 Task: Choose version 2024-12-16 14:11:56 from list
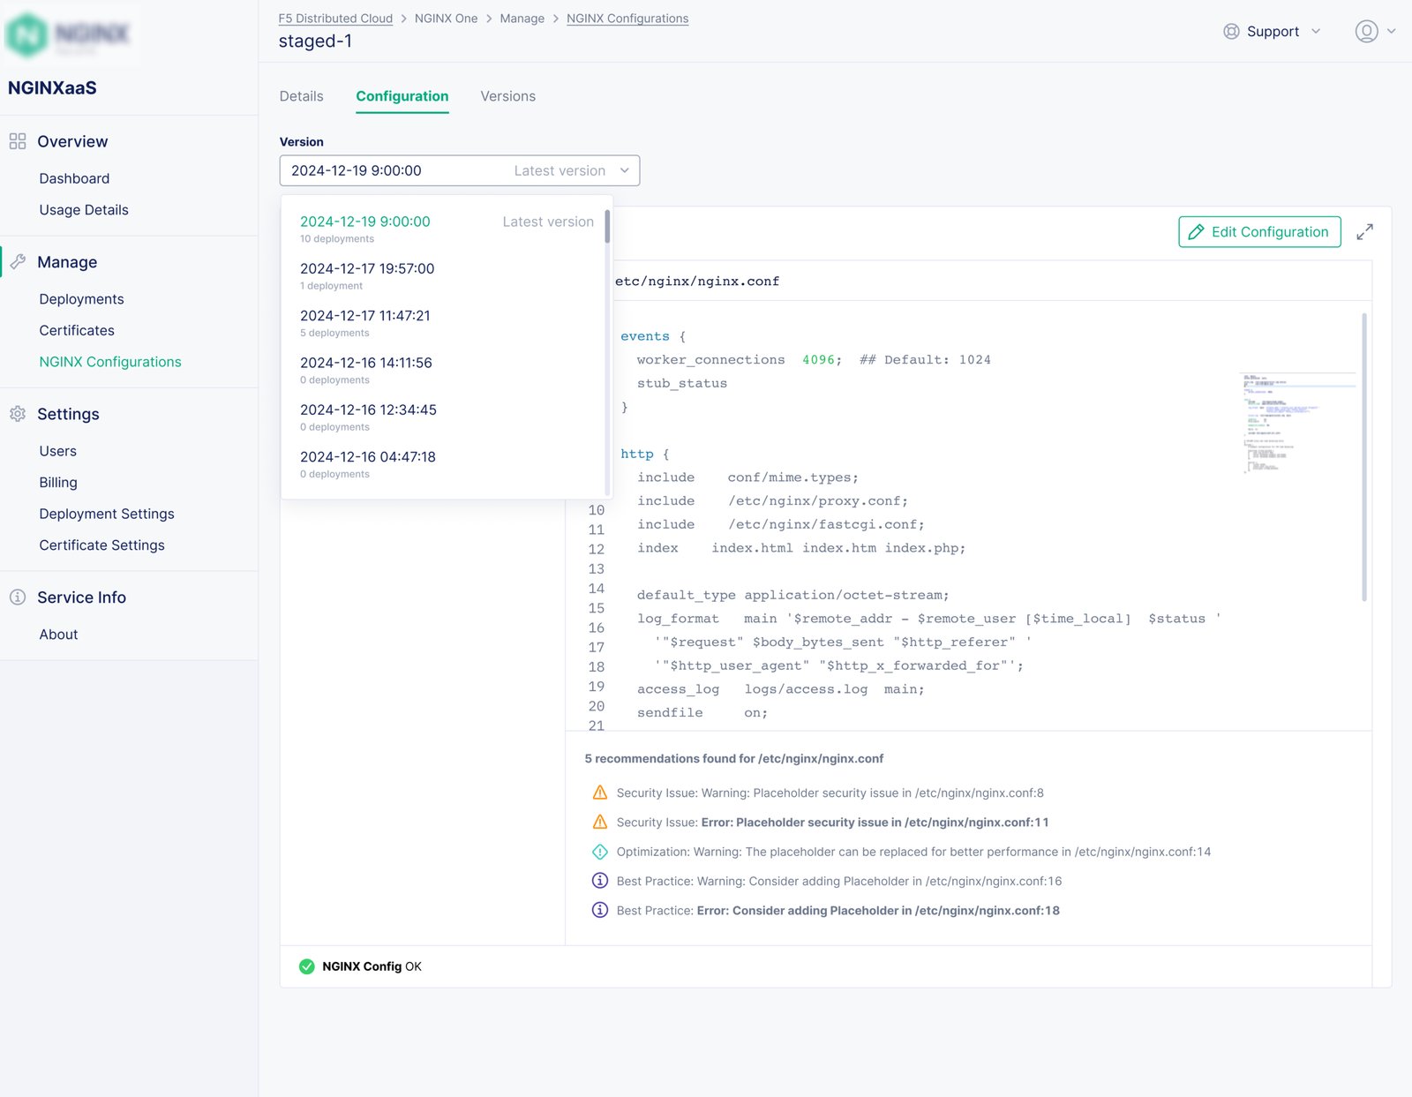click(366, 363)
